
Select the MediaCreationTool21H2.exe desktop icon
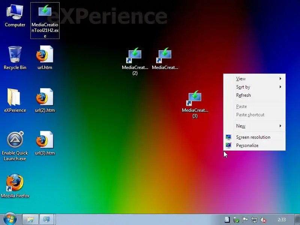click(x=45, y=21)
